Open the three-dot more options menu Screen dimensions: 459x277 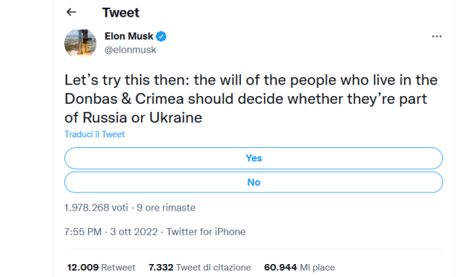[x=437, y=37]
